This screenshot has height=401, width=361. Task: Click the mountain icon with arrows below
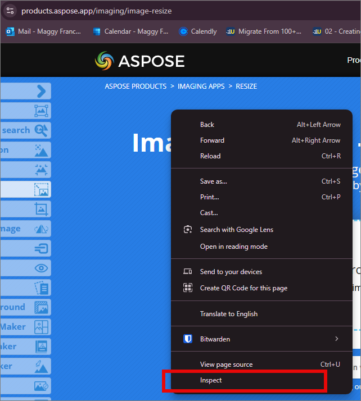coord(41,170)
